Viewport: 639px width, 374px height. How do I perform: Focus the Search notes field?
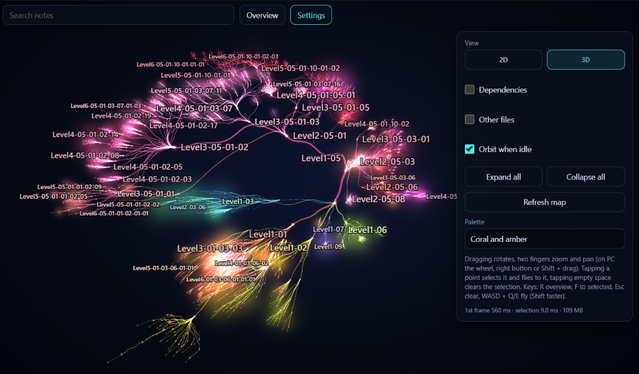118,15
